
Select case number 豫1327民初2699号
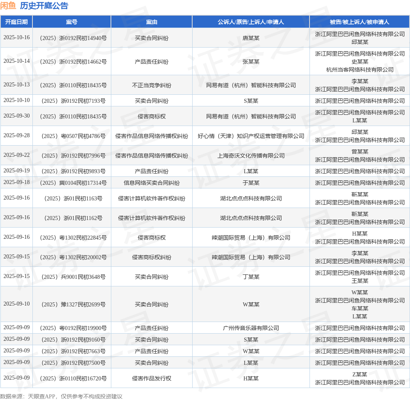click(x=73, y=305)
